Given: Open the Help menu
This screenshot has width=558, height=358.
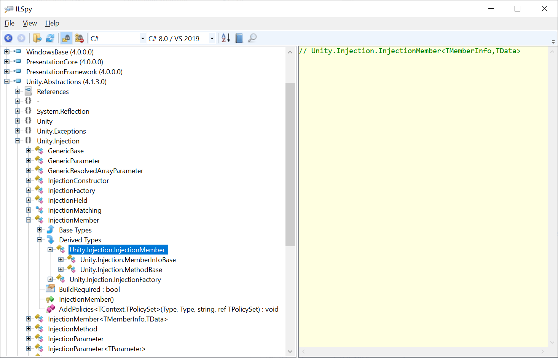Looking at the screenshot, I should (52, 23).
